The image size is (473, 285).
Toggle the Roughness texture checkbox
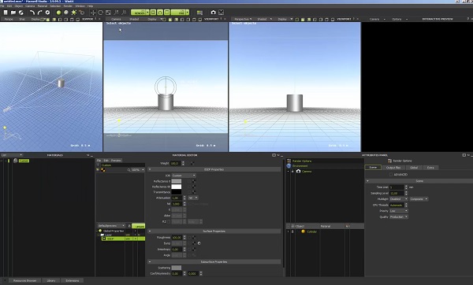coord(189,238)
